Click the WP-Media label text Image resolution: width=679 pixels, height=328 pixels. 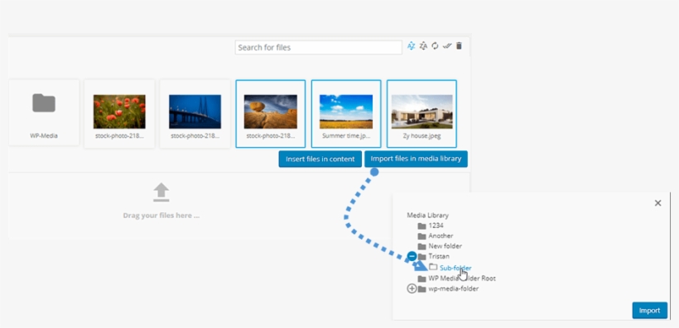coord(44,135)
